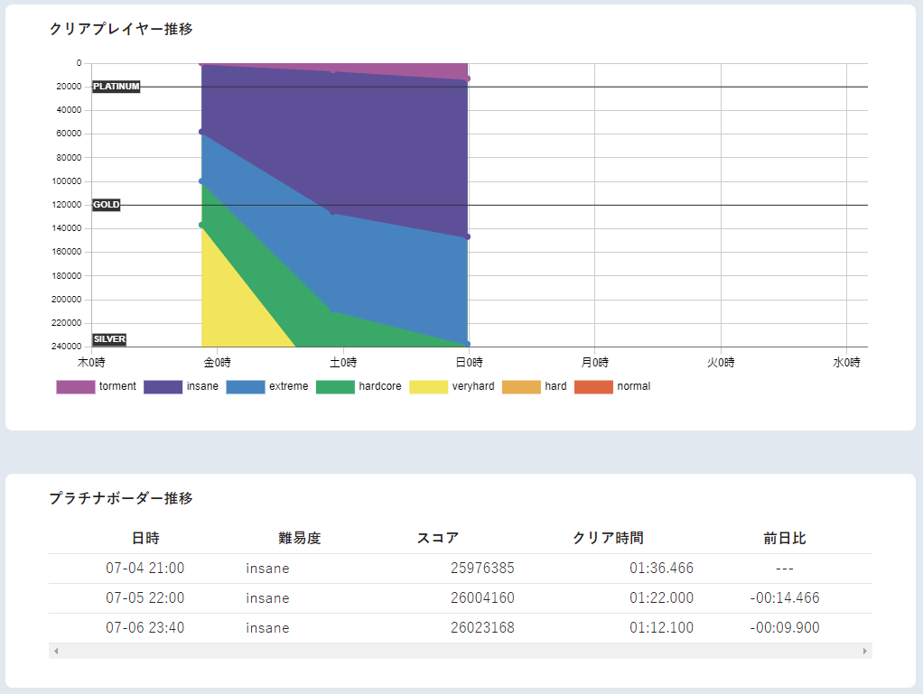Click the クリア時間 column header

tap(608, 539)
